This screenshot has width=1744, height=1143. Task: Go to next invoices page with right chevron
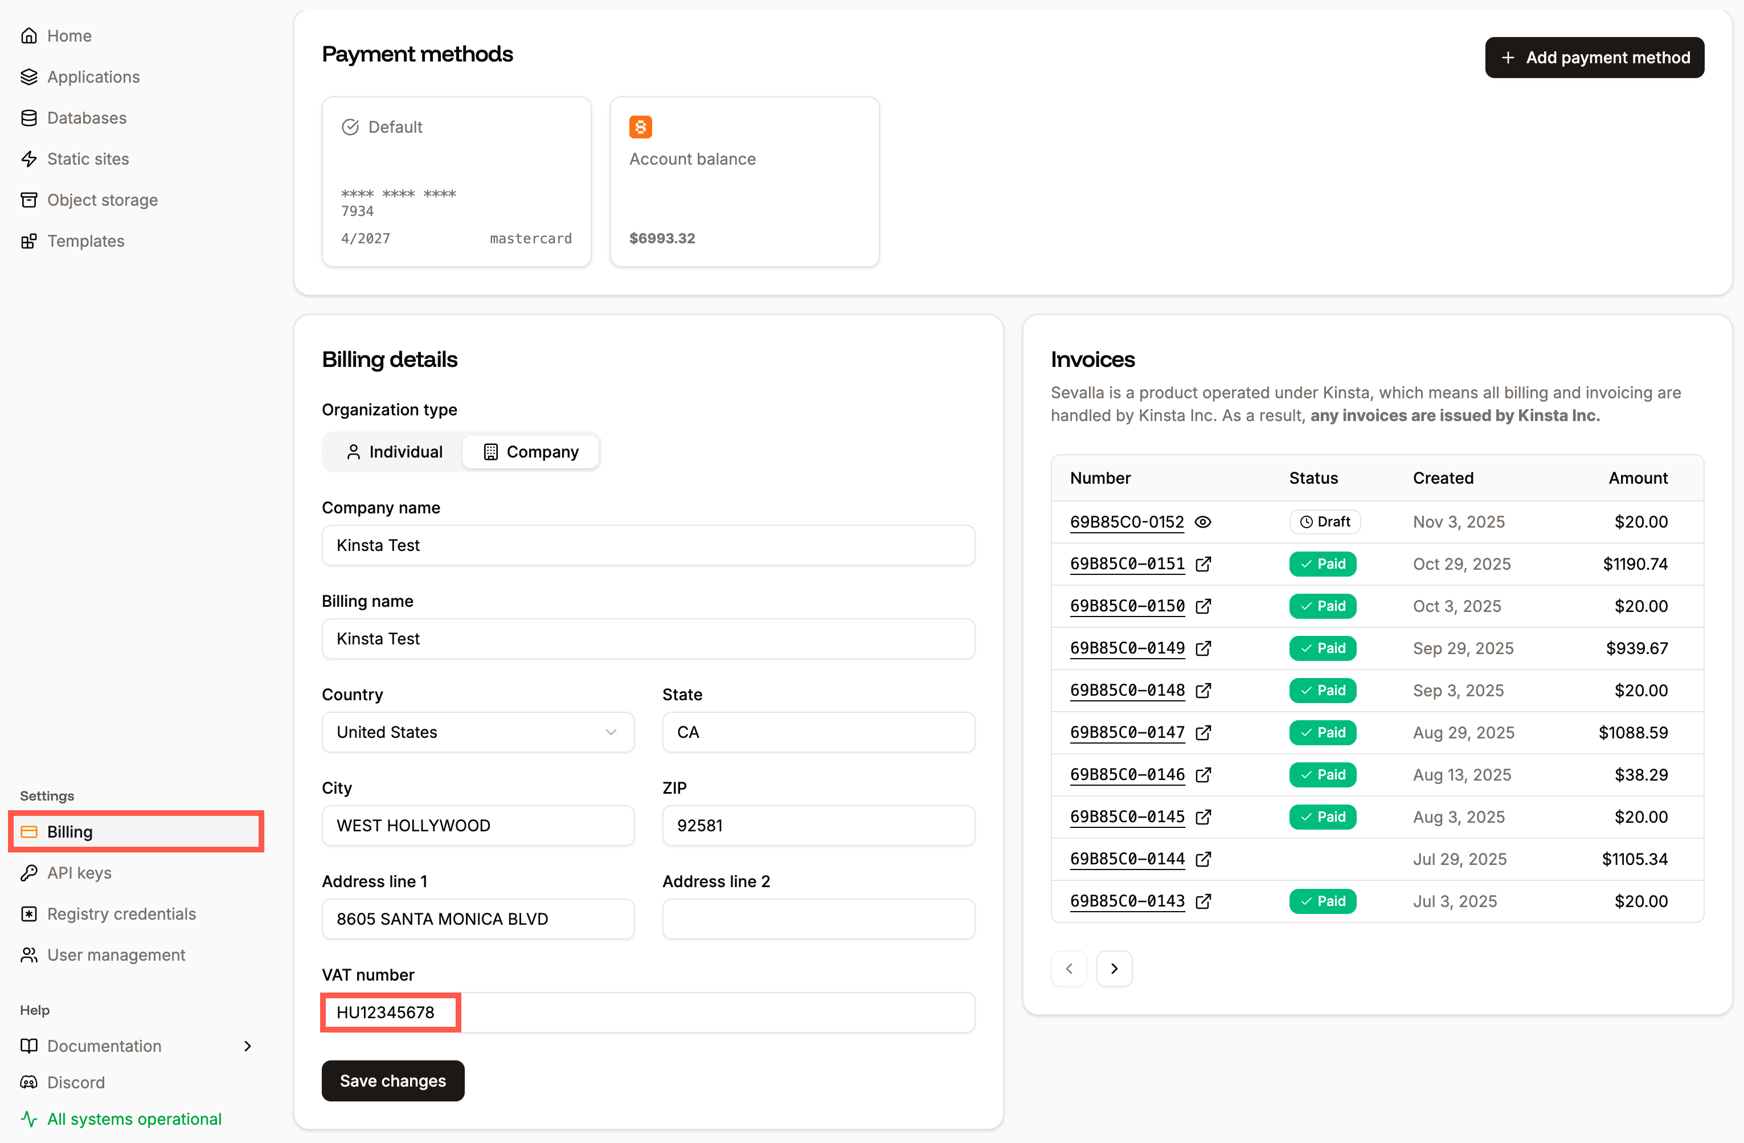[1114, 968]
